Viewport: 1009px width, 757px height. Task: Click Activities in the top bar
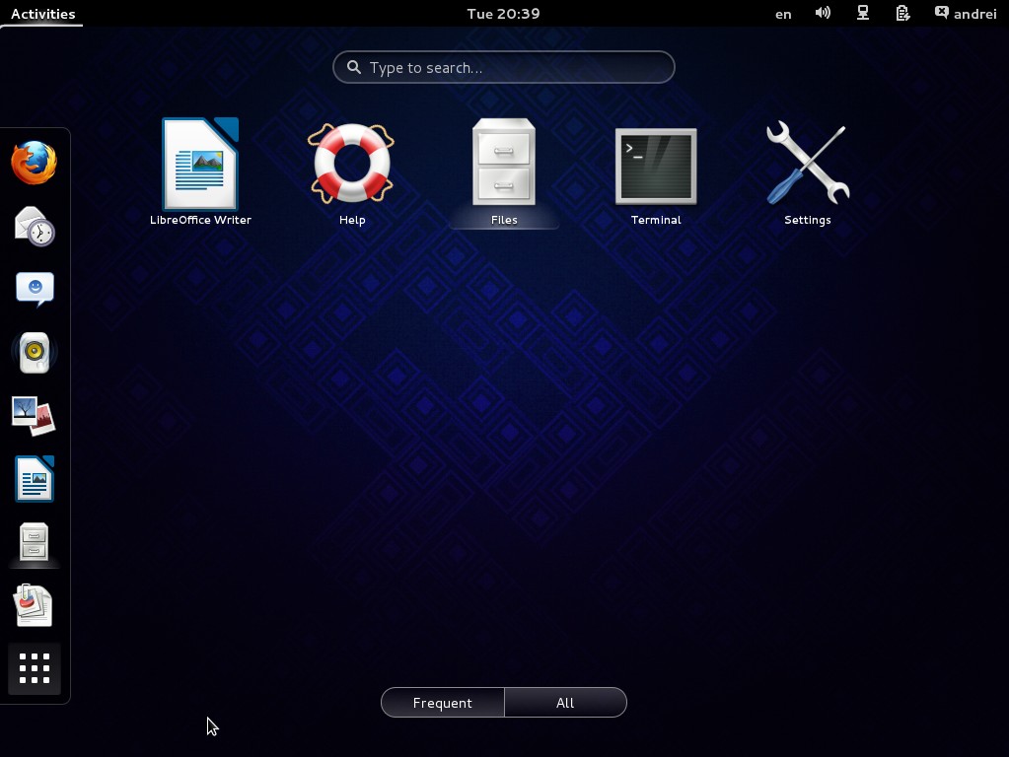(40, 13)
